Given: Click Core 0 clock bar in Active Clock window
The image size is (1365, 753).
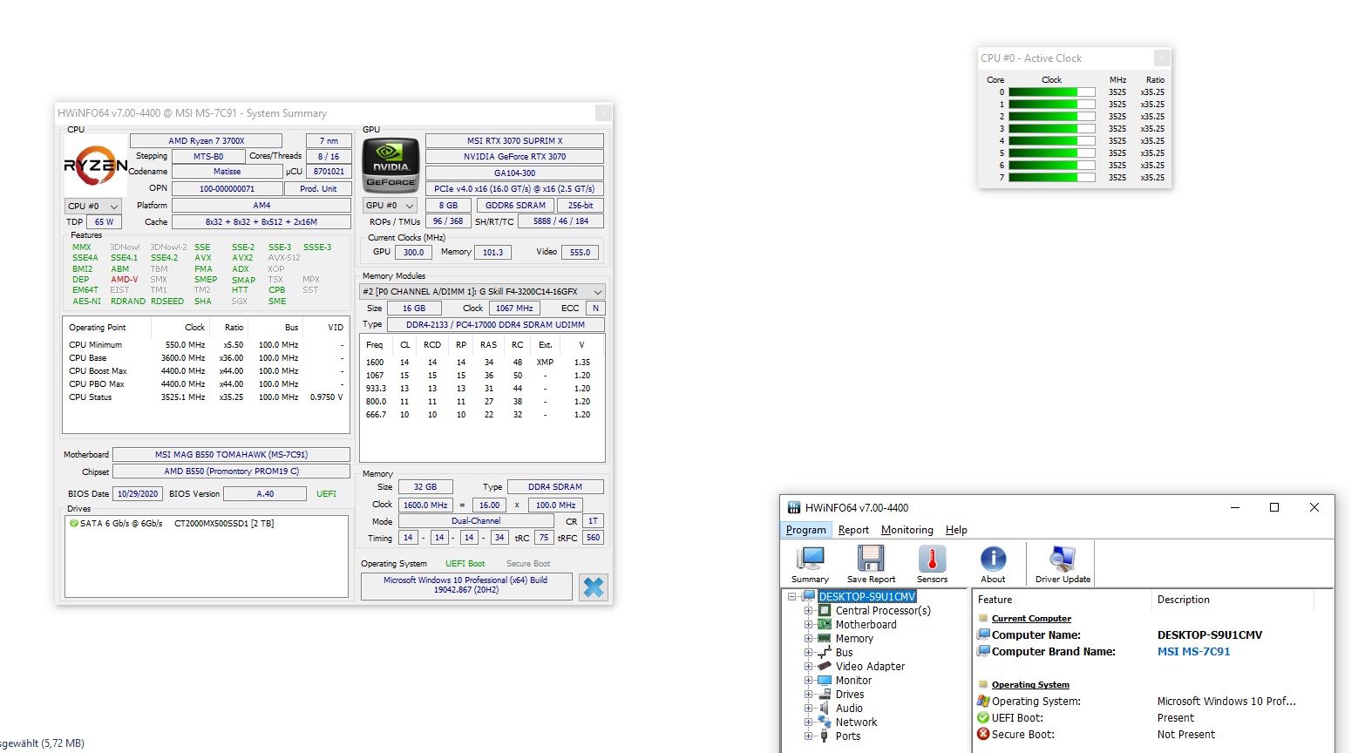Looking at the screenshot, I should [1052, 92].
